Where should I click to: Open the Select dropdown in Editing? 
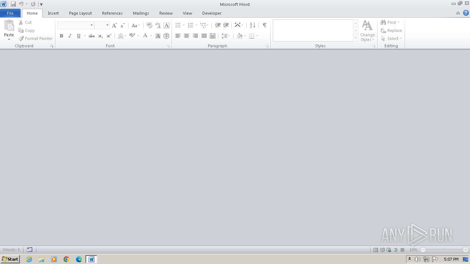(x=391, y=38)
